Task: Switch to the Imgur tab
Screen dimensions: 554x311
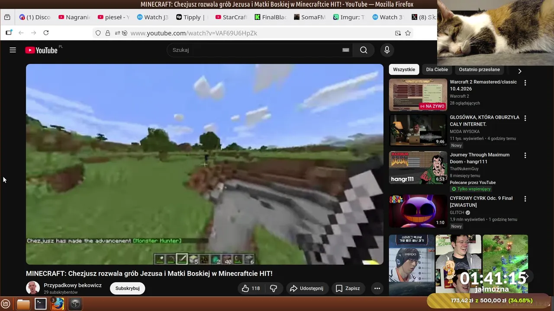Action: point(348,17)
